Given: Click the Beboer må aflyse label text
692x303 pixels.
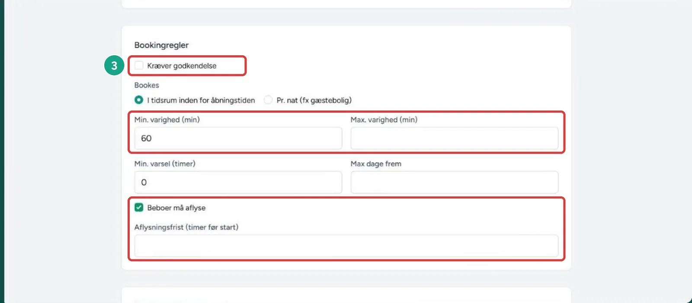Looking at the screenshot, I should click(x=176, y=208).
